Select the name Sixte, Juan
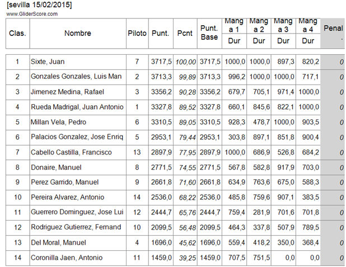Screen dimensions: 346x267 48,62
